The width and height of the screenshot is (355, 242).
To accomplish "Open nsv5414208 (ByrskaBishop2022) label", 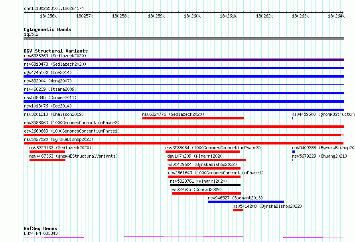I will (267, 206).
